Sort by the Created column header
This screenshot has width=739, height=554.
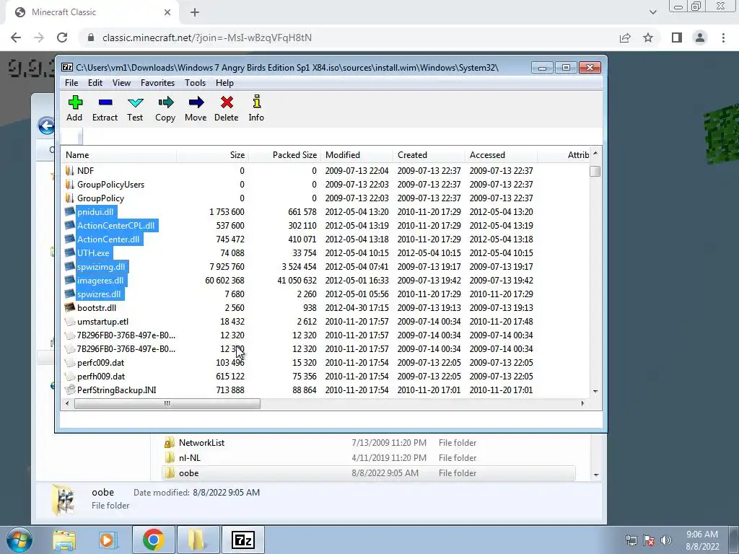(x=429, y=155)
